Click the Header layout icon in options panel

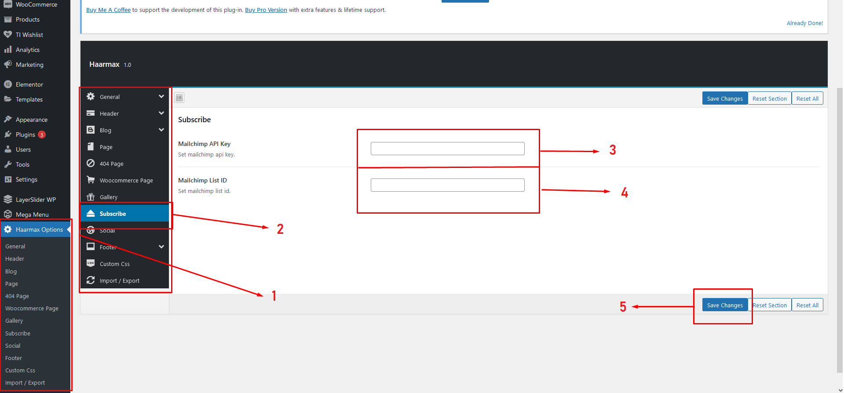tap(91, 113)
